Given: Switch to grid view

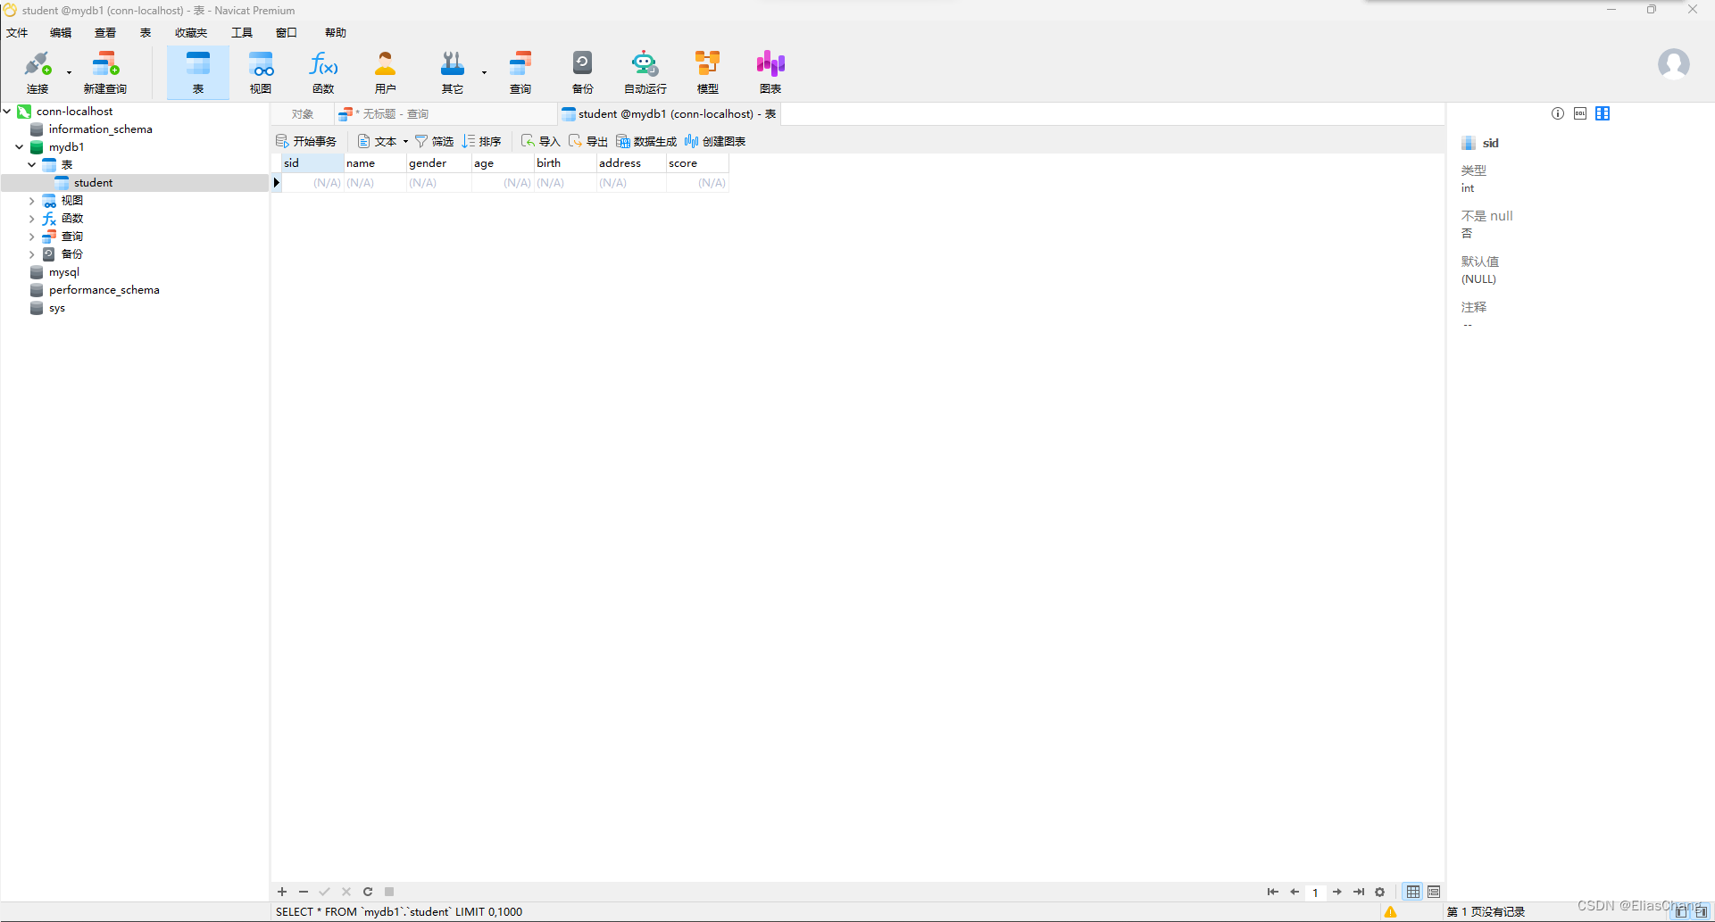Looking at the screenshot, I should pos(1413,892).
